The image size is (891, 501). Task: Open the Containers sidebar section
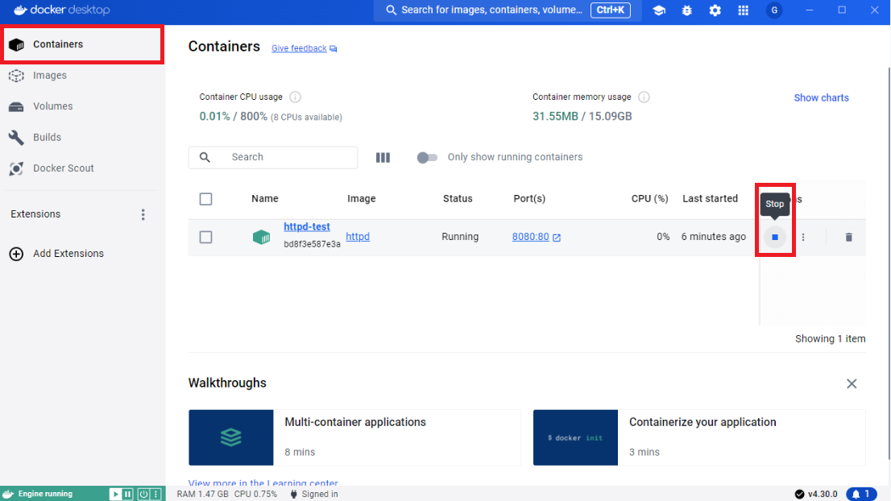pyautogui.click(x=83, y=44)
